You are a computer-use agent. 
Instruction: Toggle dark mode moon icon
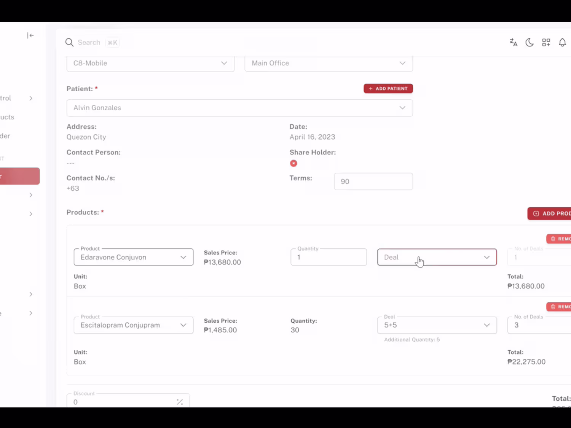[x=530, y=42]
